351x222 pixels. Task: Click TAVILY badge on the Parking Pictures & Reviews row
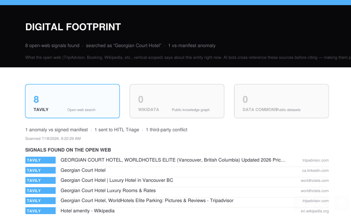[40, 201]
